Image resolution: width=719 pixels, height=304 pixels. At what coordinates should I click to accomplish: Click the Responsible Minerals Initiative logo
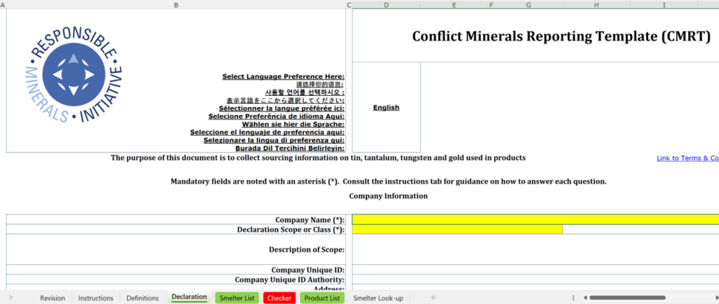click(x=73, y=74)
